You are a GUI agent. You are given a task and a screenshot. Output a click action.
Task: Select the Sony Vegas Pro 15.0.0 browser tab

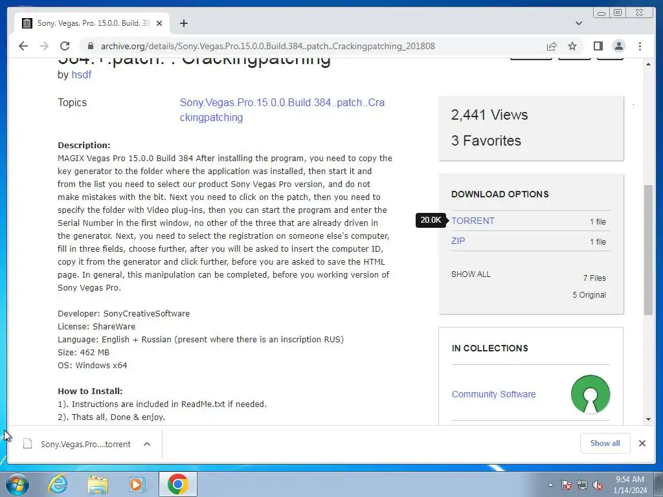(92, 23)
